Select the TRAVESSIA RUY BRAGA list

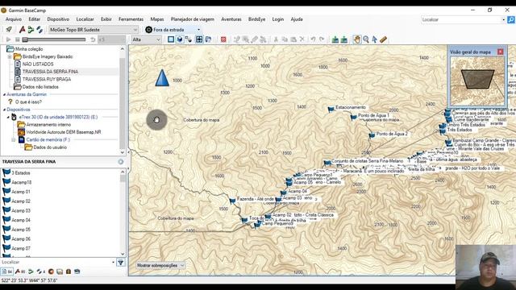tap(47, 79)
